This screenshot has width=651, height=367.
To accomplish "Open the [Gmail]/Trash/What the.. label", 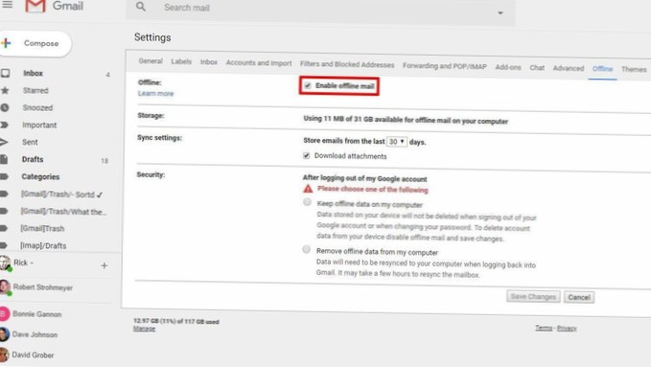I will click(63, 212).
